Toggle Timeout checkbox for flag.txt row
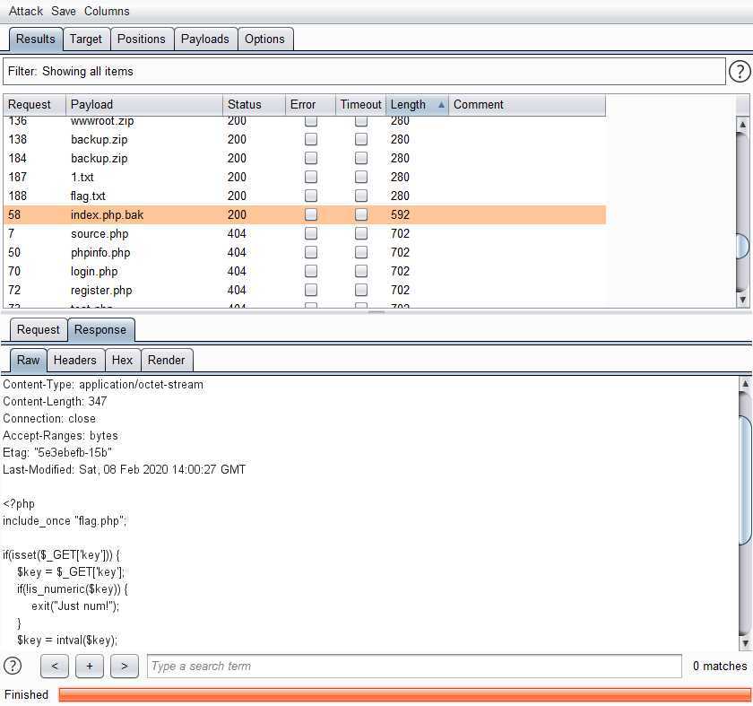The image size is (753, 706). [361, 196]
